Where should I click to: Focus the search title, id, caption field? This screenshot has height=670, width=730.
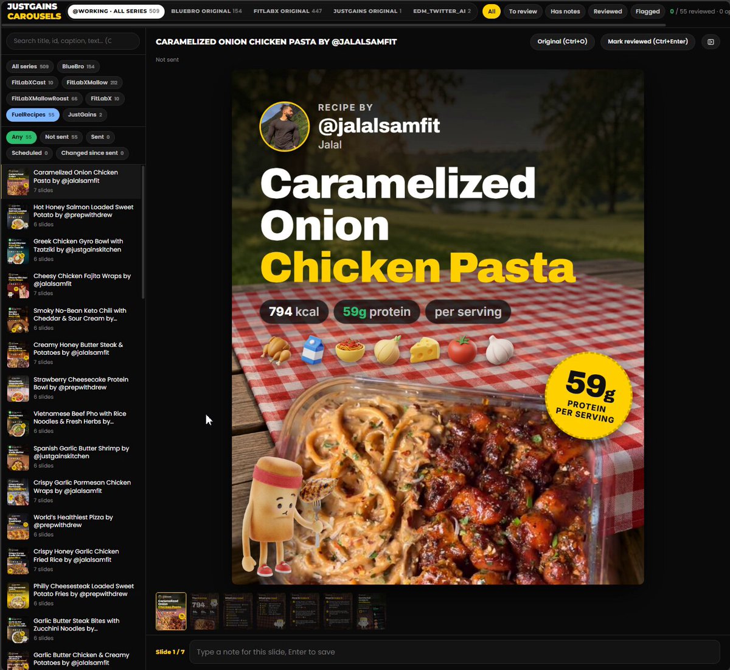72,41
